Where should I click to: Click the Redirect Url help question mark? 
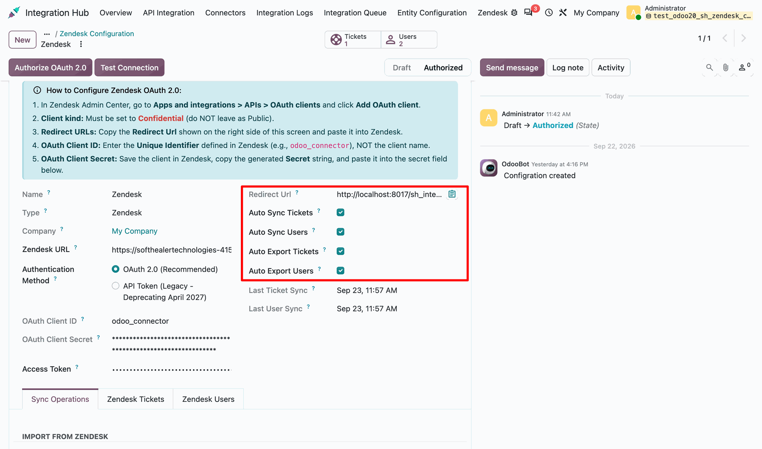[x=297, y=192]
